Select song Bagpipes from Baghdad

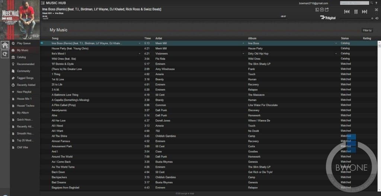pos(65,187)
